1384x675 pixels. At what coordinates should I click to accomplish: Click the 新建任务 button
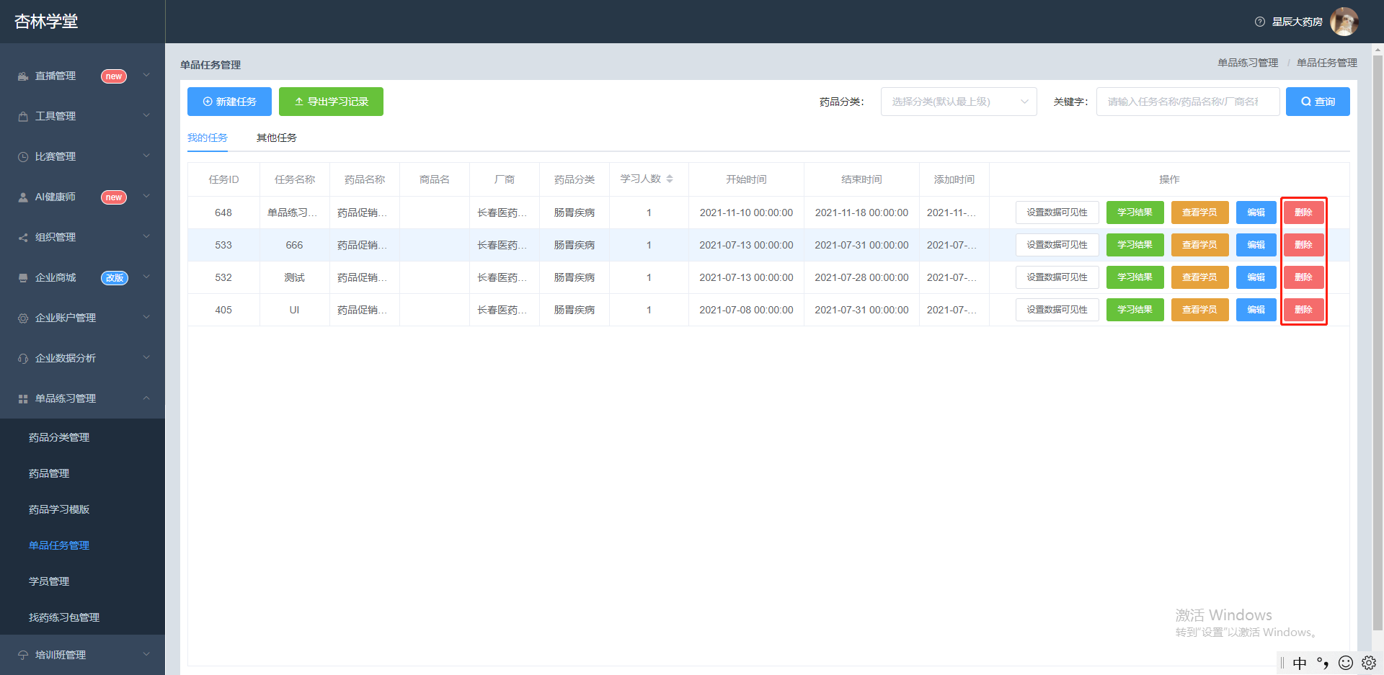click(229, 102)
